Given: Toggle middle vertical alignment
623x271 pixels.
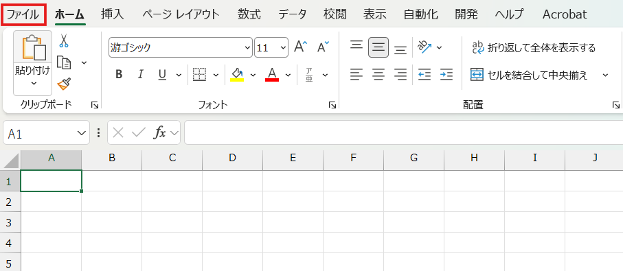Looking at the screenshot, I should click(378, 47).
